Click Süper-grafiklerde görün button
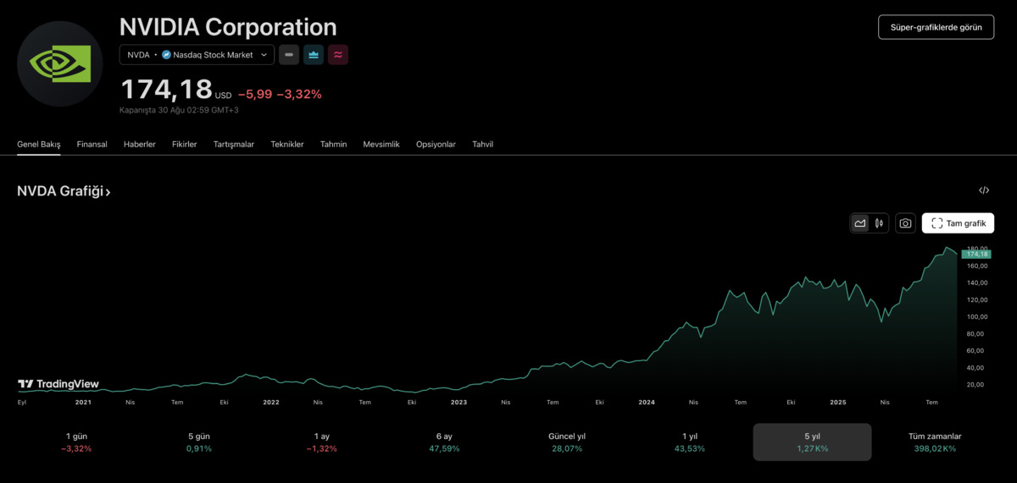 (936, 27)
